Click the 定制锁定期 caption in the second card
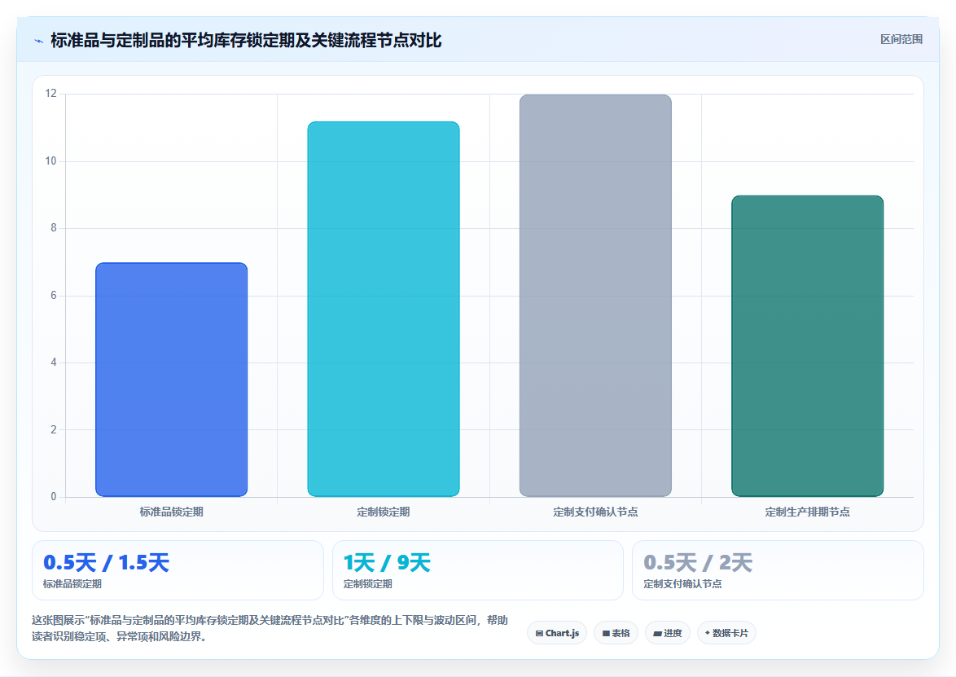This screenshot has height=677, width=956. tap(367, 584)
